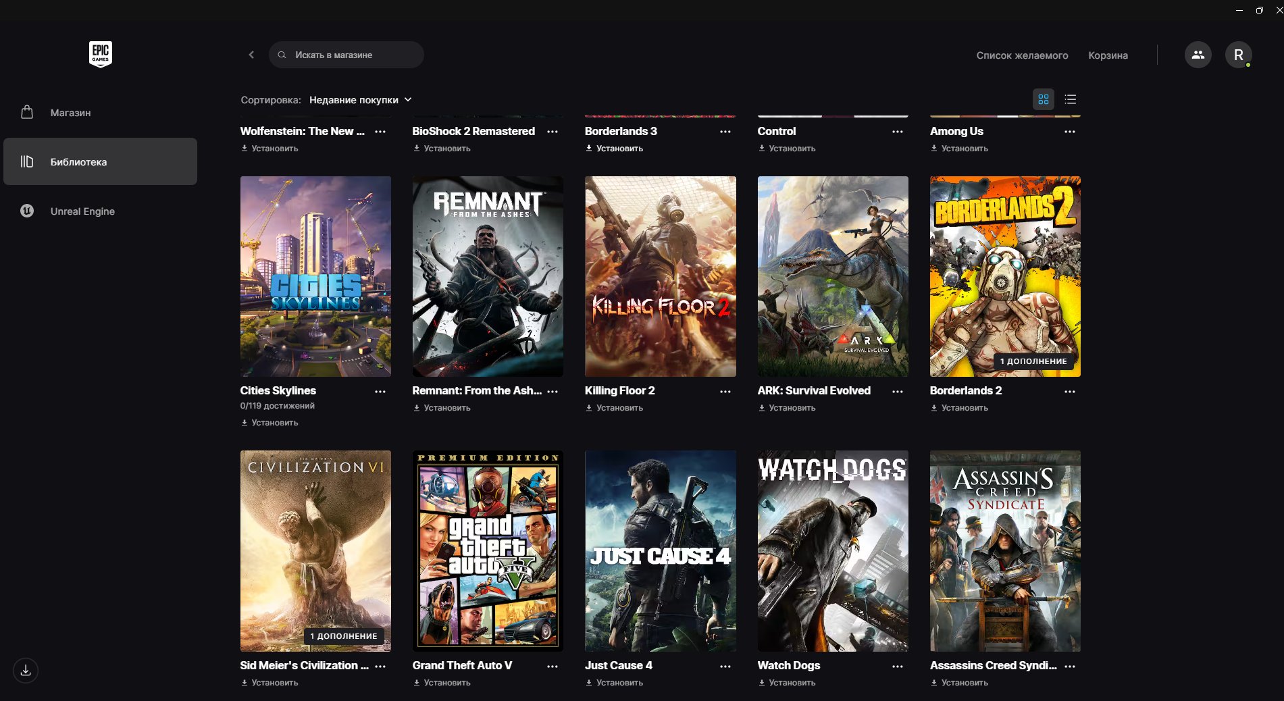This screenshot has width=1284, height=701.
Task: Open more options for Watch Dogs
Action: click(x=898, y=667)
